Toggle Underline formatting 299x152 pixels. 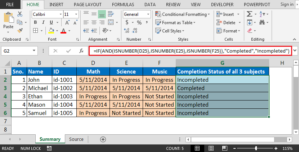coord(51,22)
